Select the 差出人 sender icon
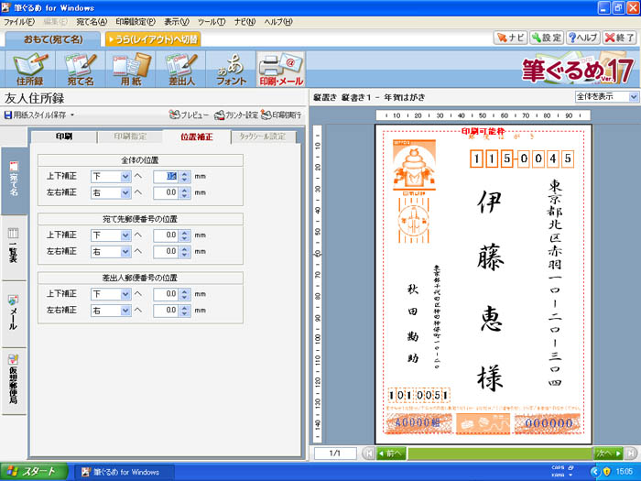 186,69
